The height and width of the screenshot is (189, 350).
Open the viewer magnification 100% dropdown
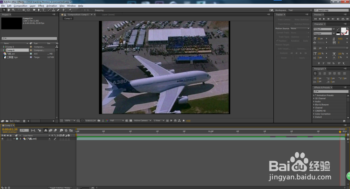pos(70,120)
